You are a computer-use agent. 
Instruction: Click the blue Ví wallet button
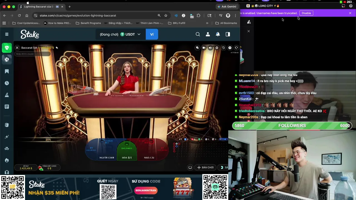point(152,34)
